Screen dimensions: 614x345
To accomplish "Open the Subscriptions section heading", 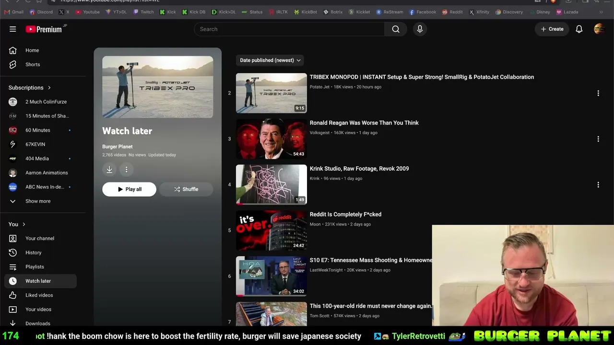I will [30, 88].
